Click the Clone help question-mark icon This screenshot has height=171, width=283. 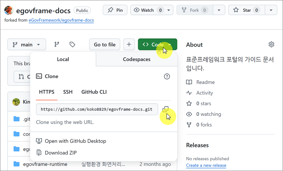[167, 76]
